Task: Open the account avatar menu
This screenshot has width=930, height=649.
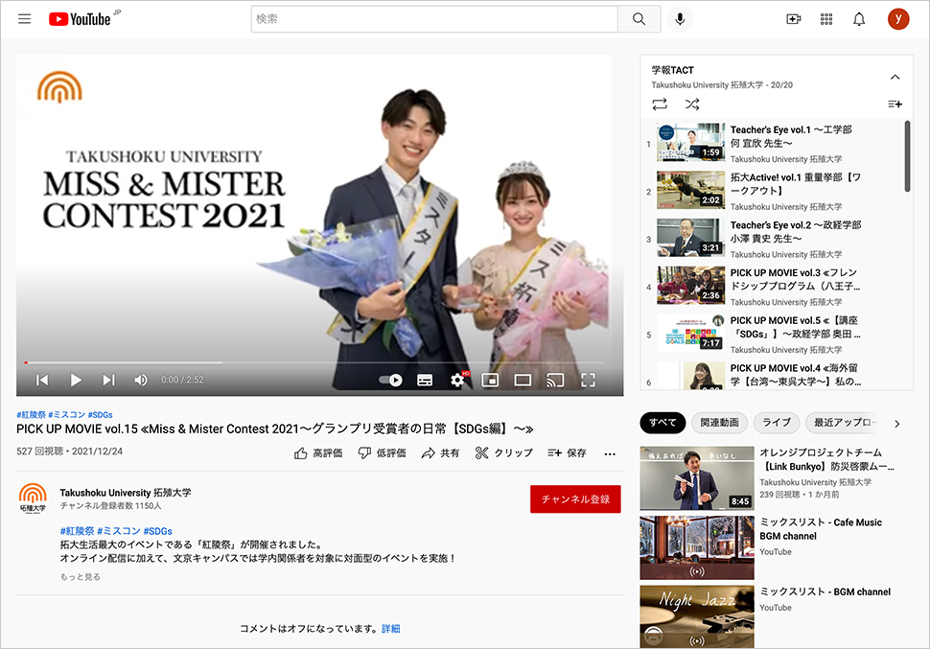Action: 898,19
